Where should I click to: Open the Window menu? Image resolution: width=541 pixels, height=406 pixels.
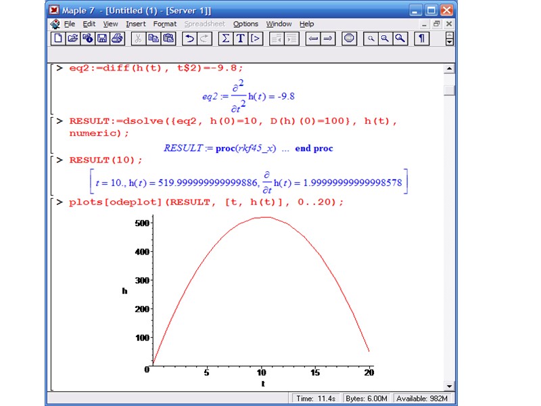click(x=279, y=24)
